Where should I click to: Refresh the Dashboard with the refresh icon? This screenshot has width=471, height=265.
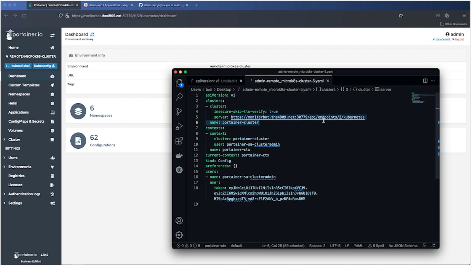pos(92,34)
